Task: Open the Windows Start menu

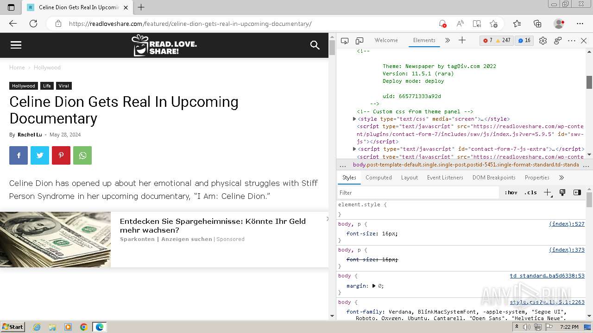Action: [13, 327]
